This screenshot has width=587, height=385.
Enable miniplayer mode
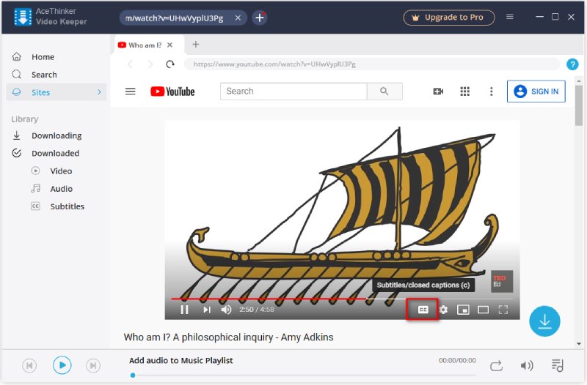(x=463, y=310)
